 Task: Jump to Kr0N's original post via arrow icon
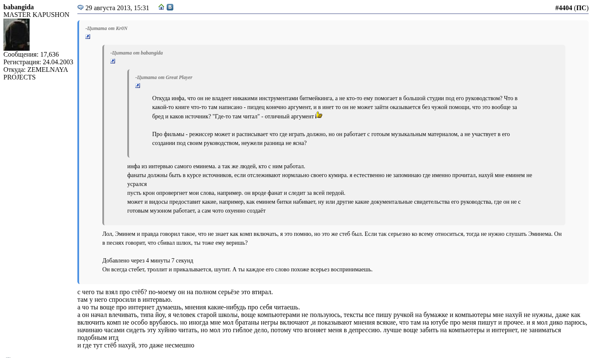(88, 37)
